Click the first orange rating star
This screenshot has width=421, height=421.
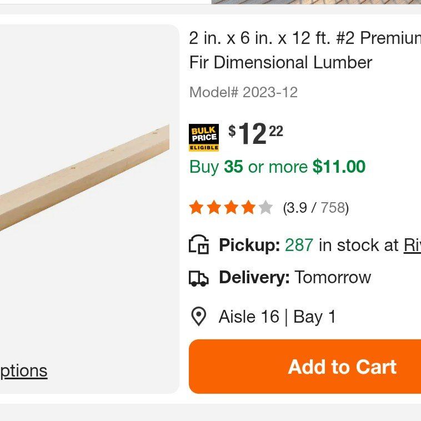(x=196, y=208)
